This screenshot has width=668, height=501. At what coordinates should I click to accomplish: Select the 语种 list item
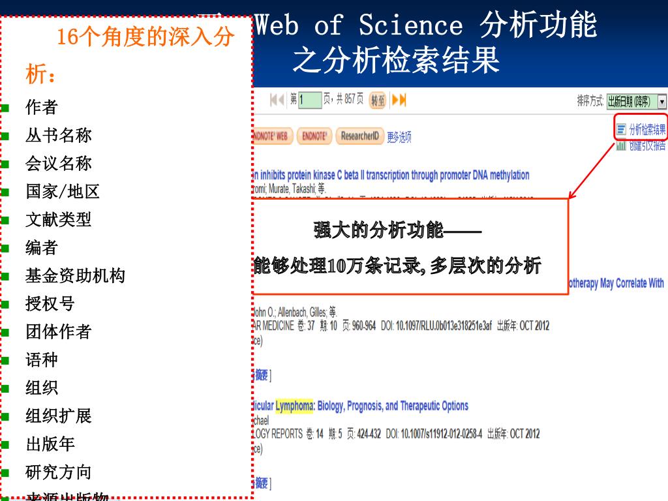pos(41,360)
